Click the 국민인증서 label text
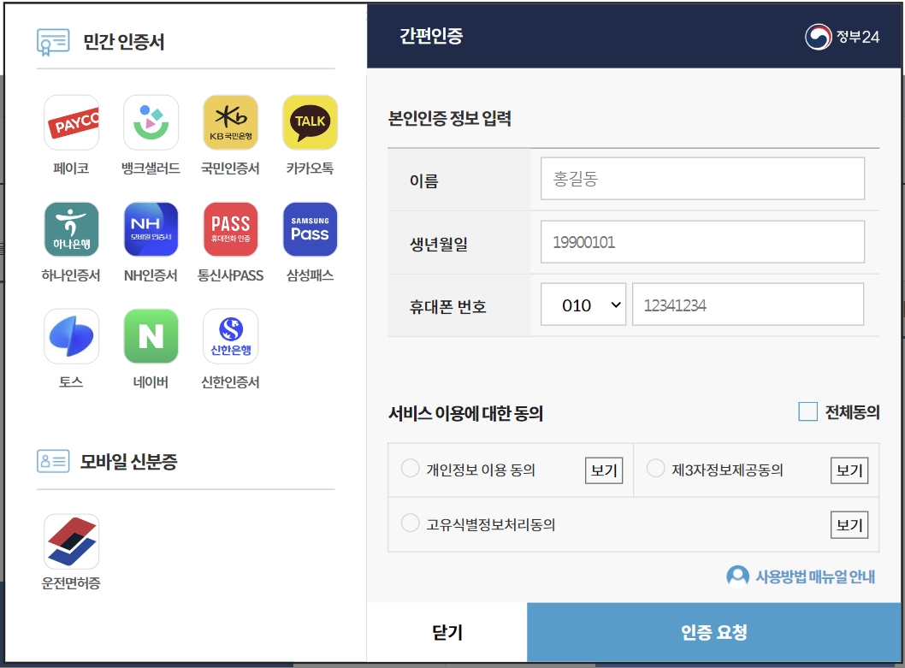This screenshot has width=905, height=668. 230,168
